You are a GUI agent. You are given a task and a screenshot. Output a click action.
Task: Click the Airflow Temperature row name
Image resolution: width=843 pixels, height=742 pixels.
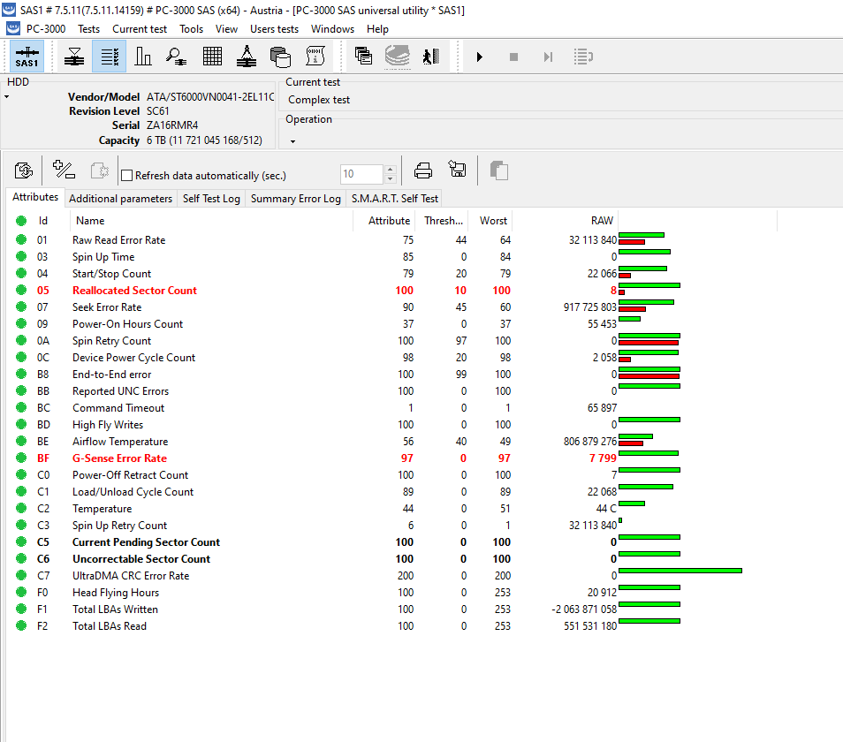120,442
